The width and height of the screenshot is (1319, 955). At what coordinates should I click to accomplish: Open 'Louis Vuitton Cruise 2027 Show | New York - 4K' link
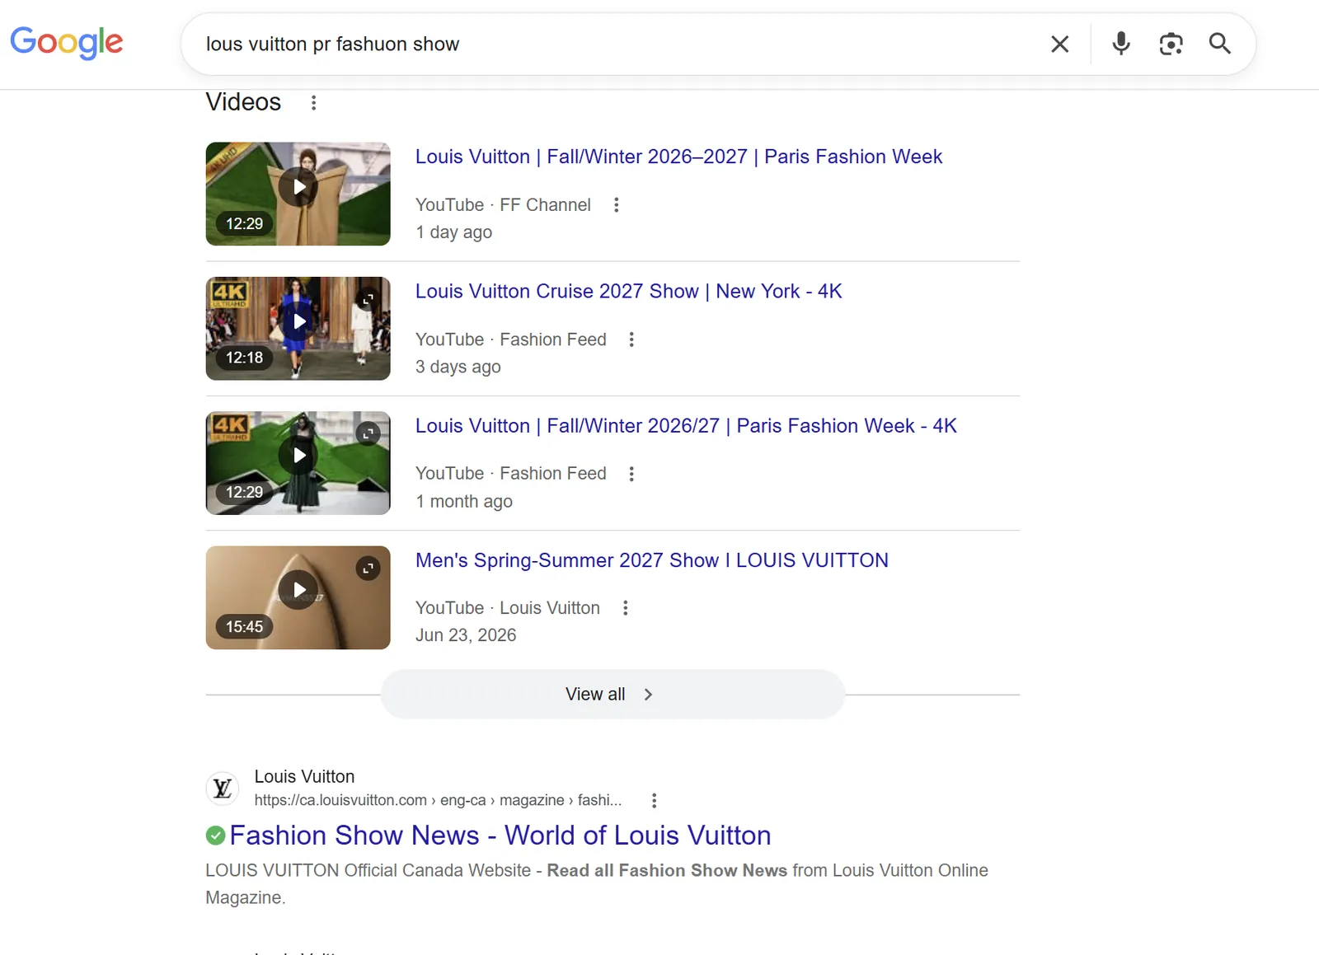click(628, 291)
